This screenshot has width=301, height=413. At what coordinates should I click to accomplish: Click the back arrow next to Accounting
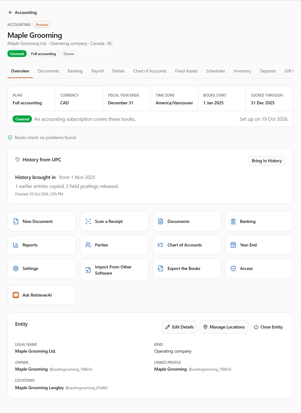11,12
